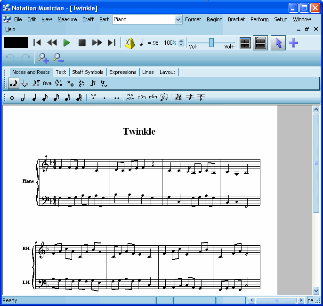Click the volume slider thumb

pos(211,42)
